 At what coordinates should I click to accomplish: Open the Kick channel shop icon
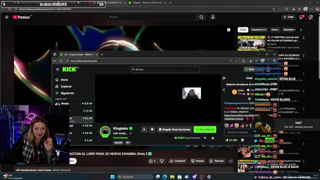pos(242,140)
